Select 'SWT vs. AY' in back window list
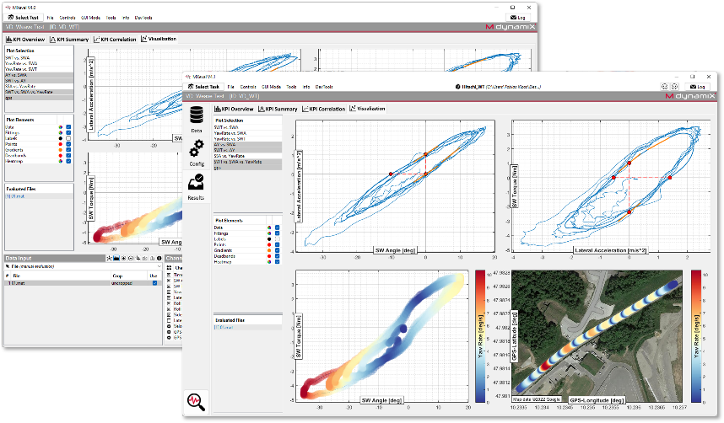The width and height of the screenshot is (724, 423). click(x=39, y=80)
